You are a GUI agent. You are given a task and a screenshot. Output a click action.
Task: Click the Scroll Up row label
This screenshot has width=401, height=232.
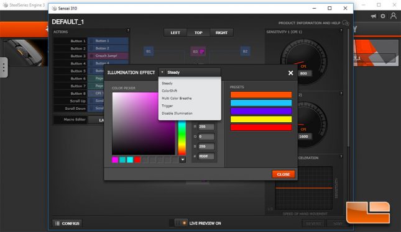pos(78,101)
